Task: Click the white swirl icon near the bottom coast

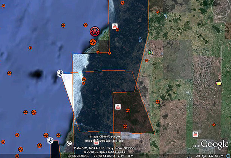Action: pos(50,140)
